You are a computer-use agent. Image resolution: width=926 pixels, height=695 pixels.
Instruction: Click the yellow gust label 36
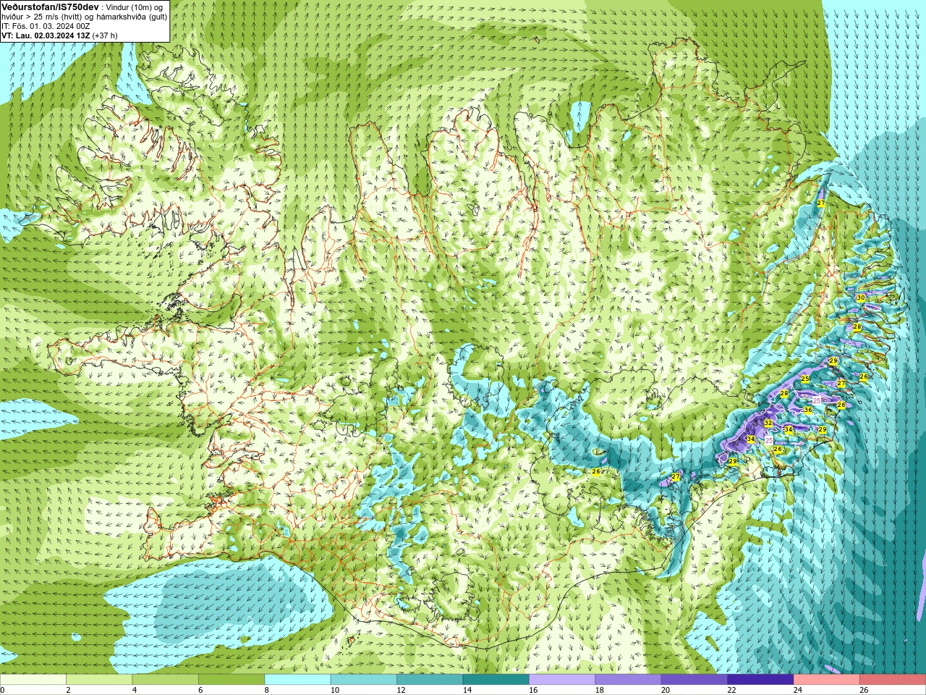click(x=808, y=410)
